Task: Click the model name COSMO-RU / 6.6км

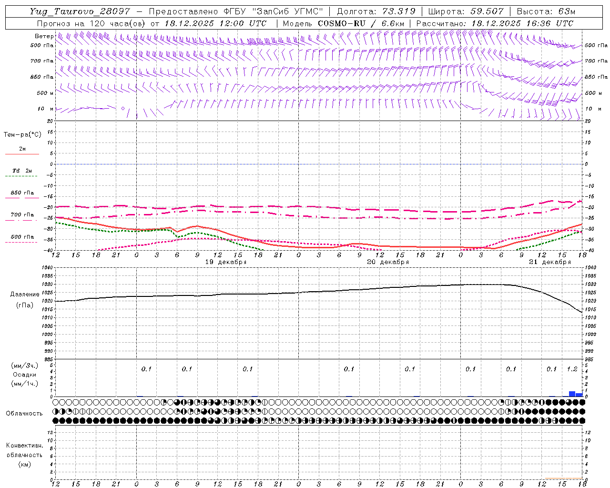Action: click(361, 23)
